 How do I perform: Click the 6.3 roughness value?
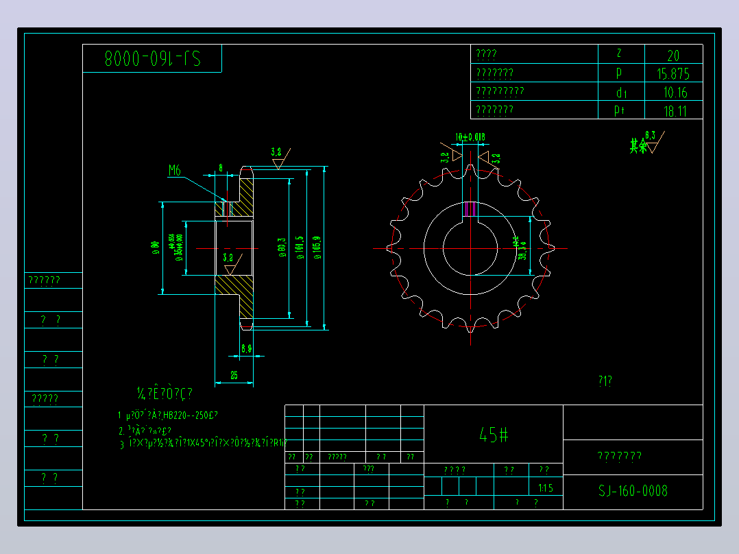[651, 135]
